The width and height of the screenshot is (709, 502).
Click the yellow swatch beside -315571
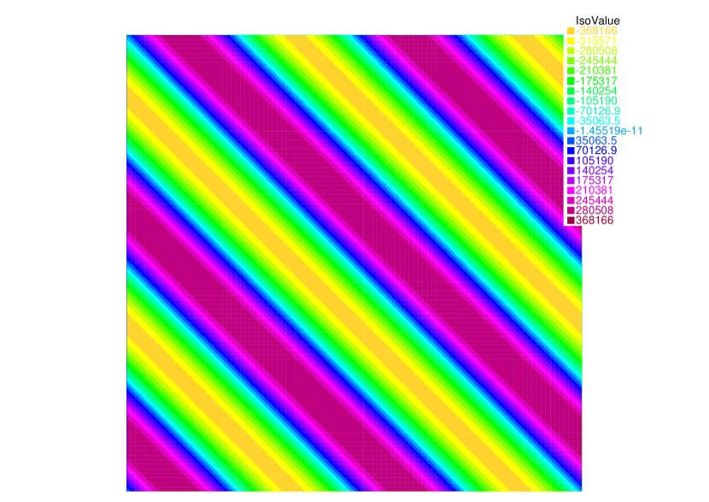pyautogui.click(x=571, y=41)
